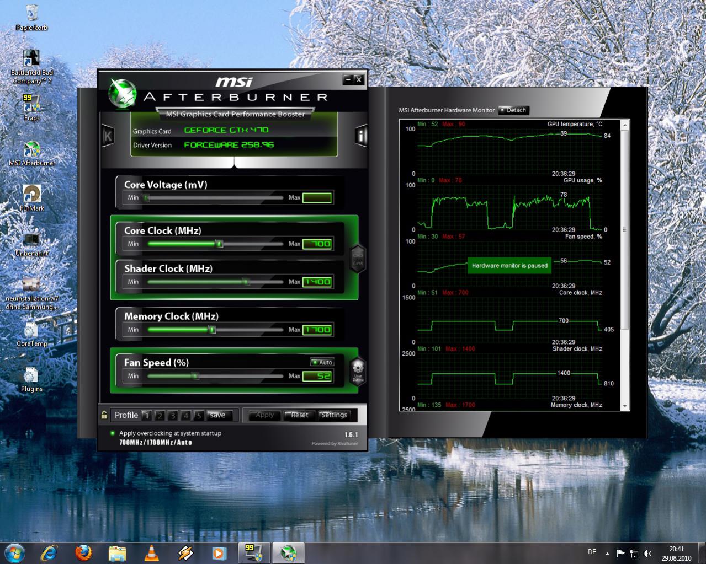
Task: Select profile slot 4
Action: pyautogui.click(x=186, y=416)
